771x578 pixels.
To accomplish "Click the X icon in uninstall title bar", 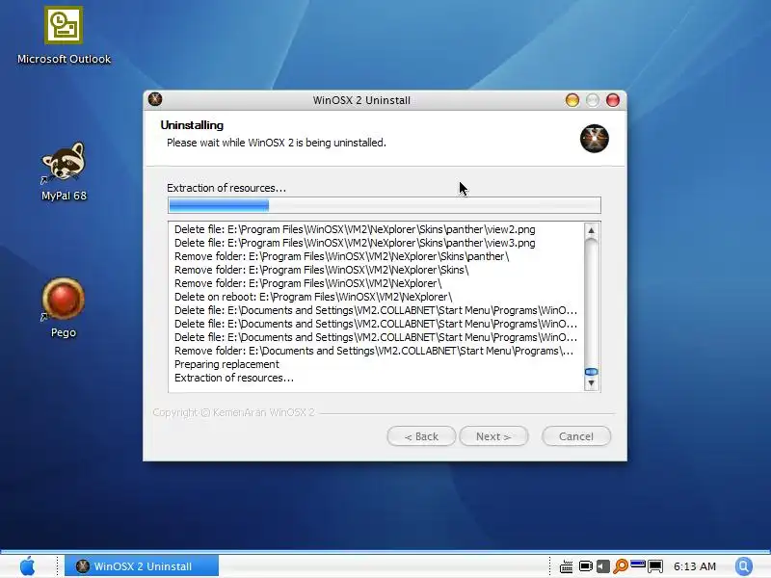I will click(155, 99).
